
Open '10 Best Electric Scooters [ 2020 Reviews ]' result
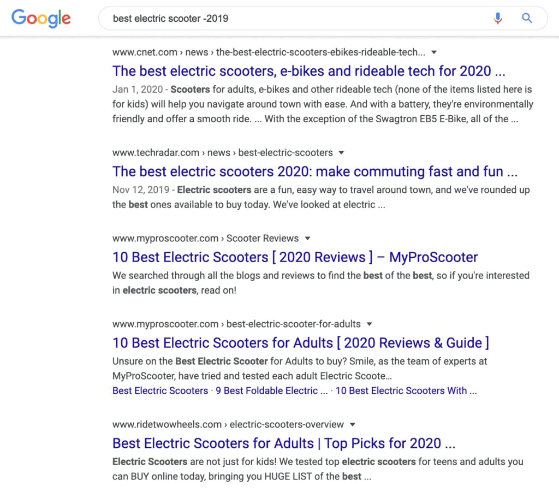click(295, 257)
